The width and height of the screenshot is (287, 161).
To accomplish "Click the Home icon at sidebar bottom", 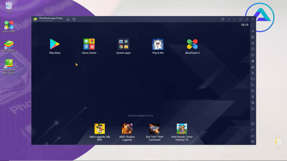I will point(253,136).
